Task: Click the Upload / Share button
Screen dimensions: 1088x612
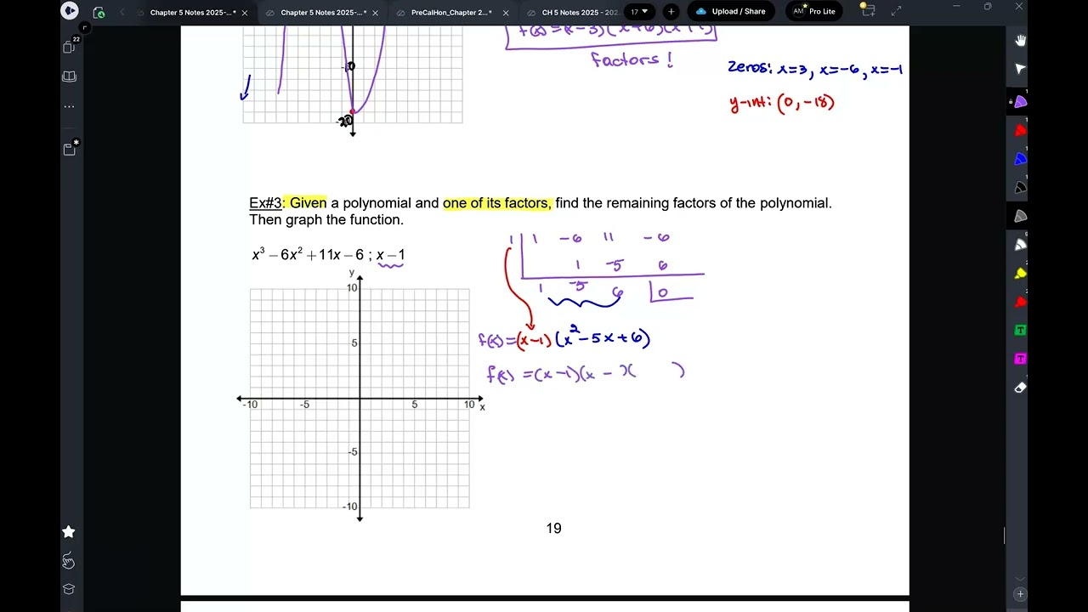Action: 731,12
